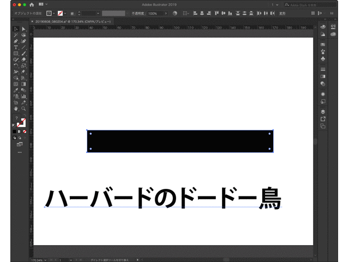349x262 pixels.
Task: Select the Shaper pencil tool
Action: 16,59
